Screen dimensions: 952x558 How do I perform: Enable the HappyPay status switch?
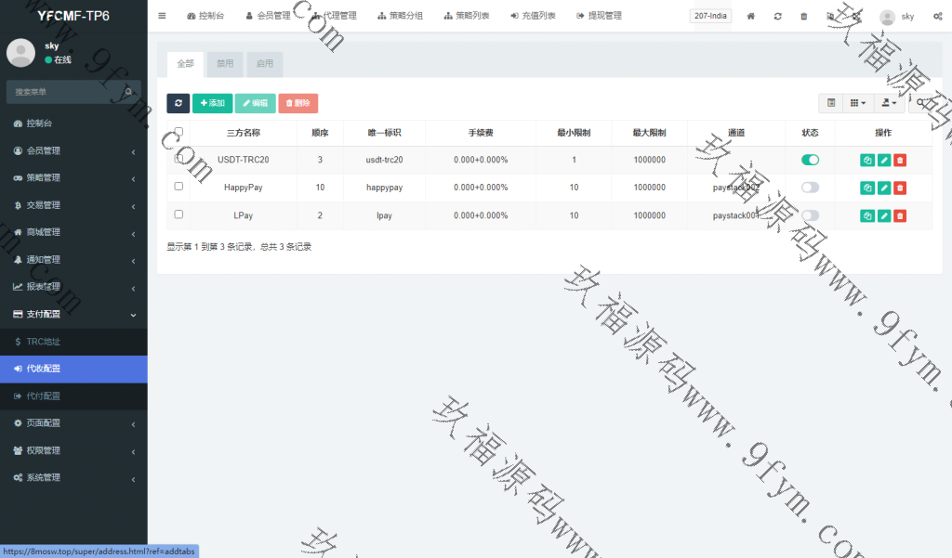coord(810,188)
